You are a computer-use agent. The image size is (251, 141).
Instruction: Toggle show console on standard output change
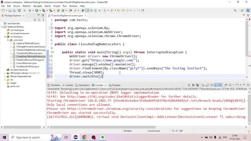click(x=216, y=85)
